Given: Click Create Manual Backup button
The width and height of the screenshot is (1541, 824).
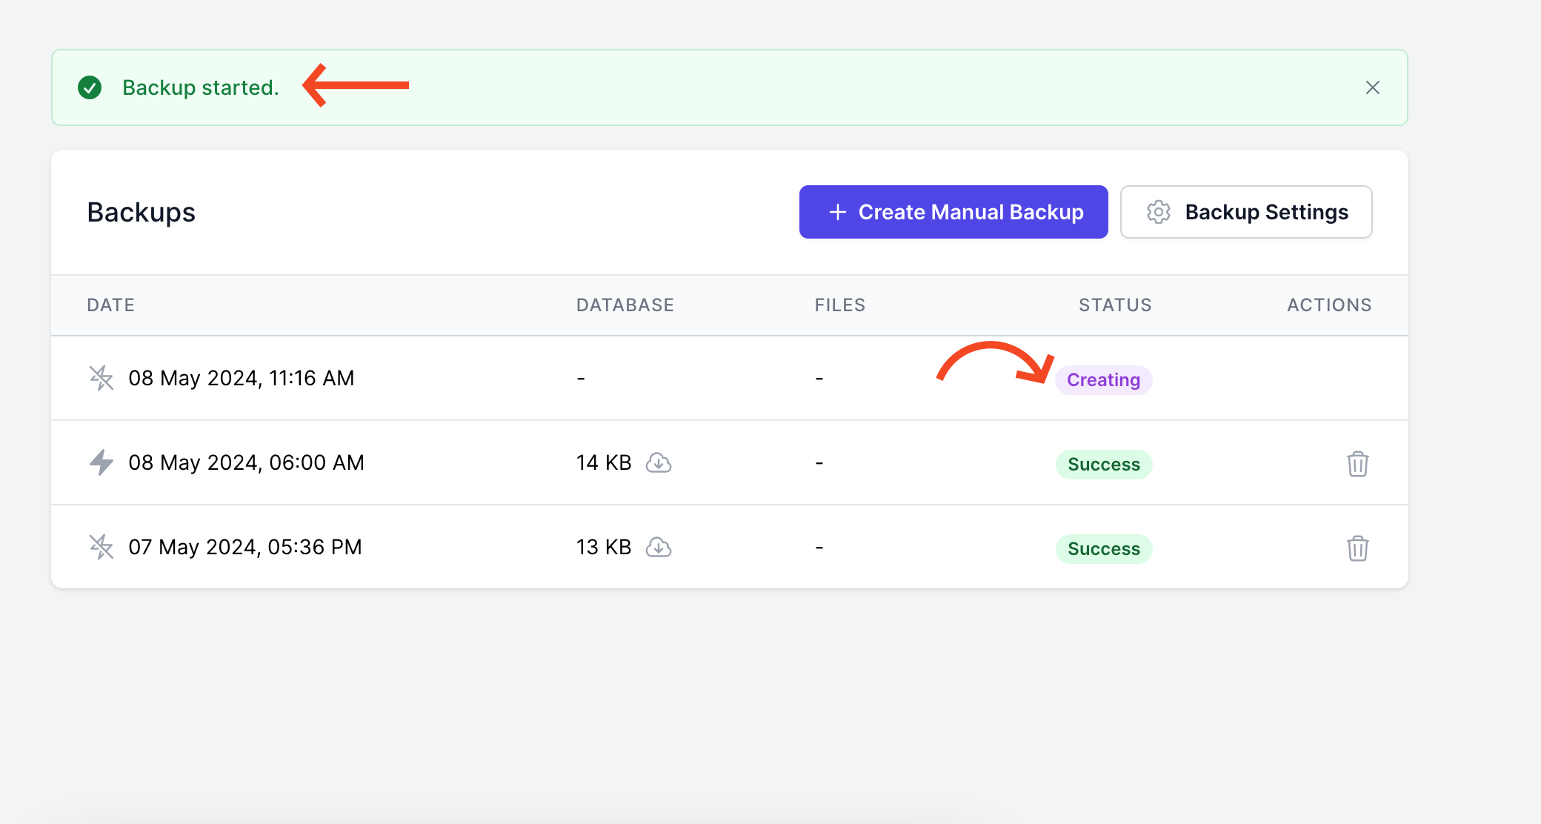Looking at the screenshot, I should (953, 212).
